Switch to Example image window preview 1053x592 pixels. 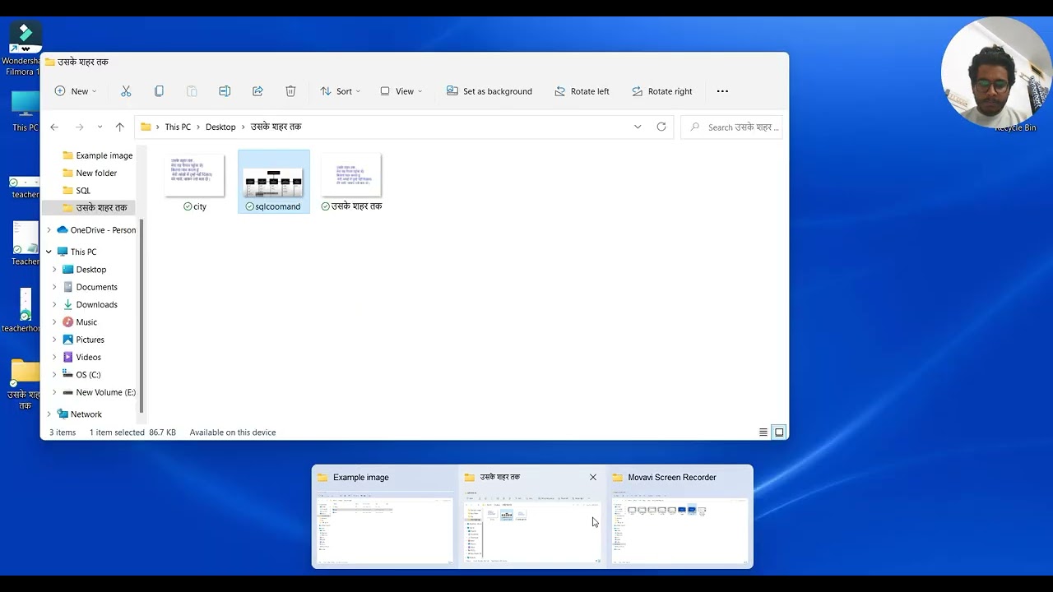pos(385,516)
